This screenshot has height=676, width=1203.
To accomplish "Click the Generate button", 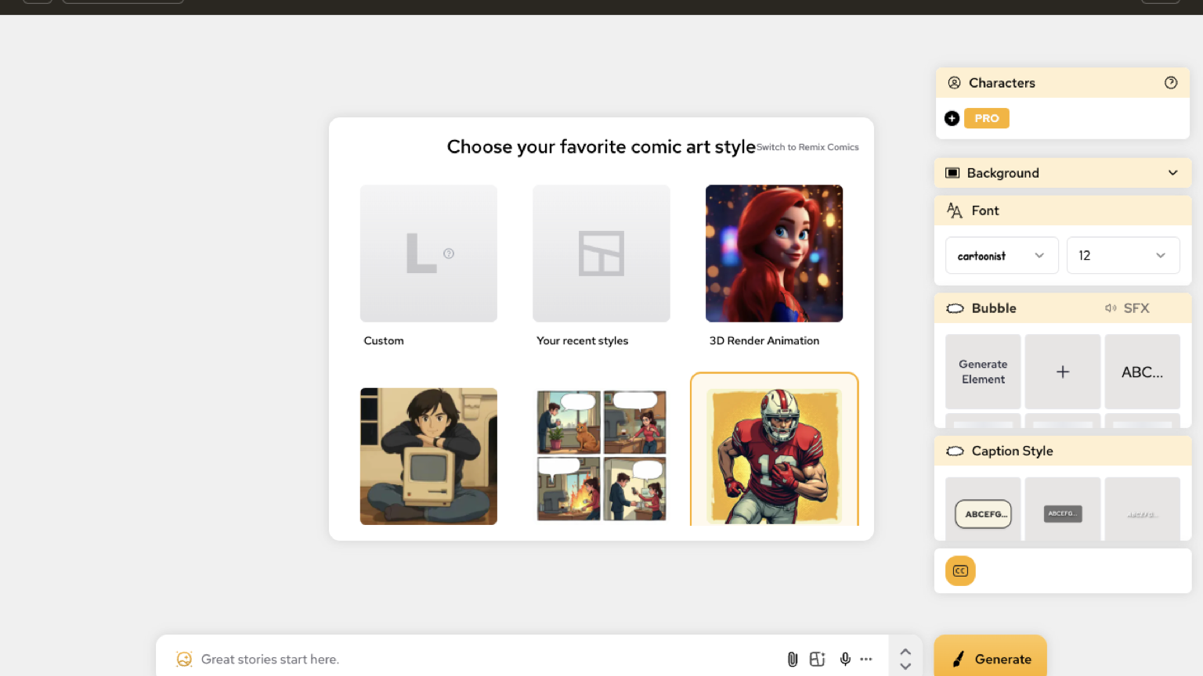I will [991, 656].
